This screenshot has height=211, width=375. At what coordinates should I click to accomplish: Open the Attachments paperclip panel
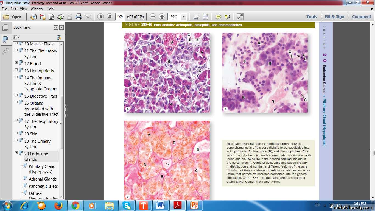pyautogui.click(x=5, y=51)
